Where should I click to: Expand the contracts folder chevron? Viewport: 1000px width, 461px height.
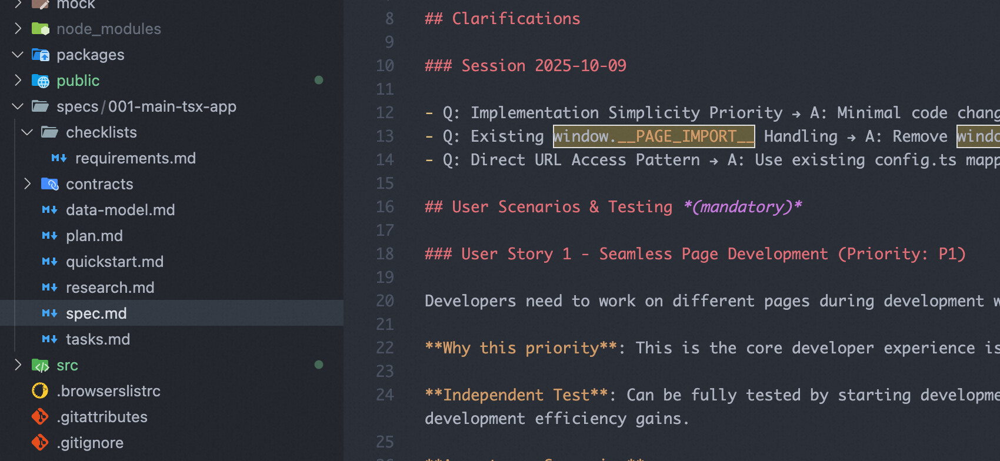point(27,184)
